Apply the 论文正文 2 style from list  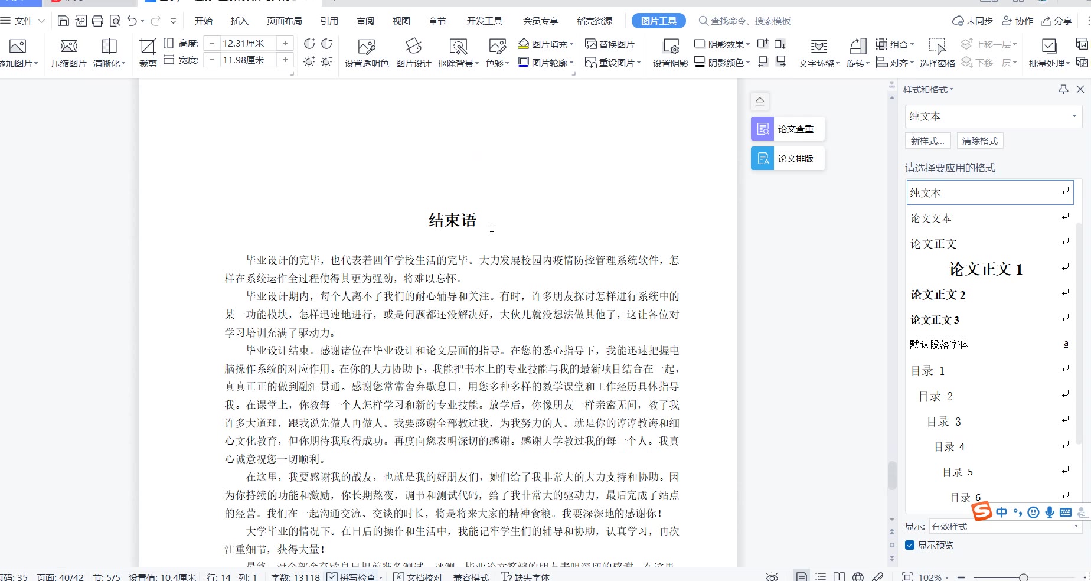[938, 295]
